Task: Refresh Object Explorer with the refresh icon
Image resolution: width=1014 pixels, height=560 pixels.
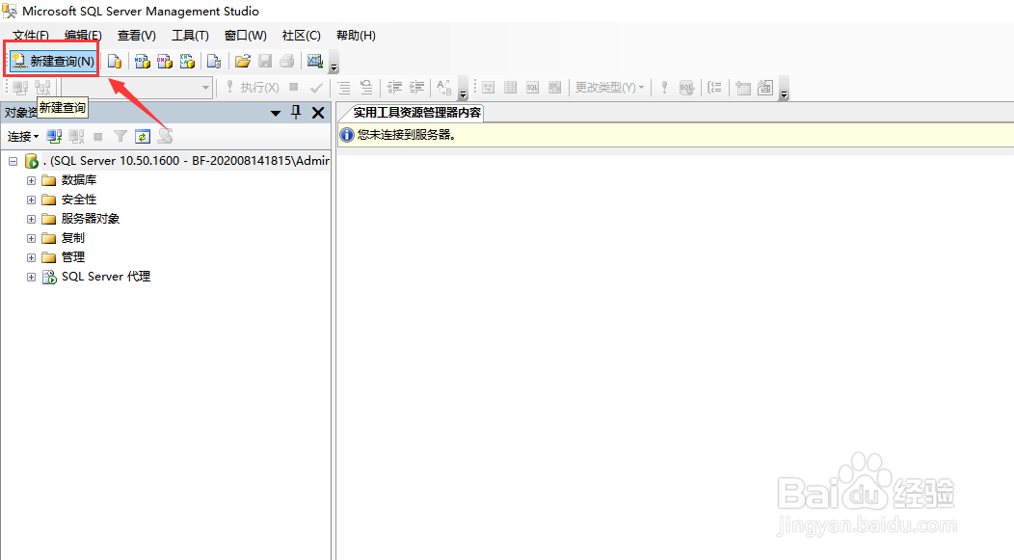Action: (143, 136)
